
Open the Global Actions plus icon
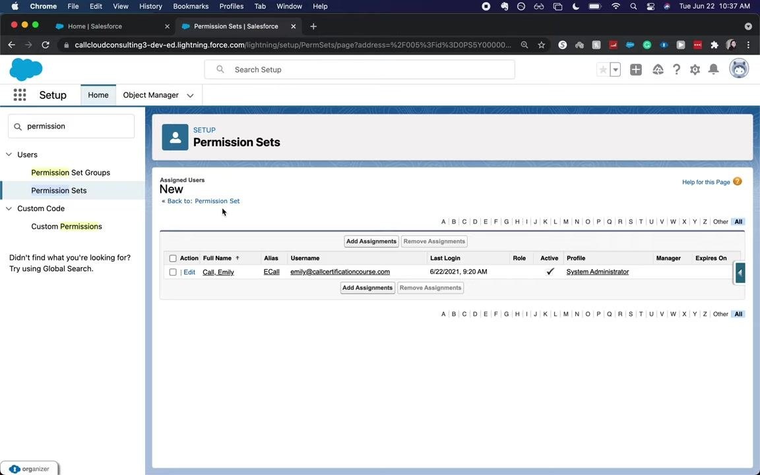click(636, 70)
